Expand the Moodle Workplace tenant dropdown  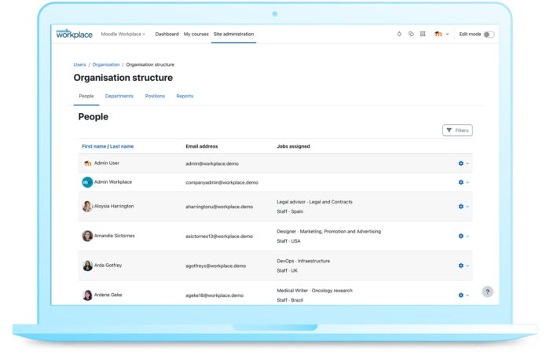(x=124, y=35)
